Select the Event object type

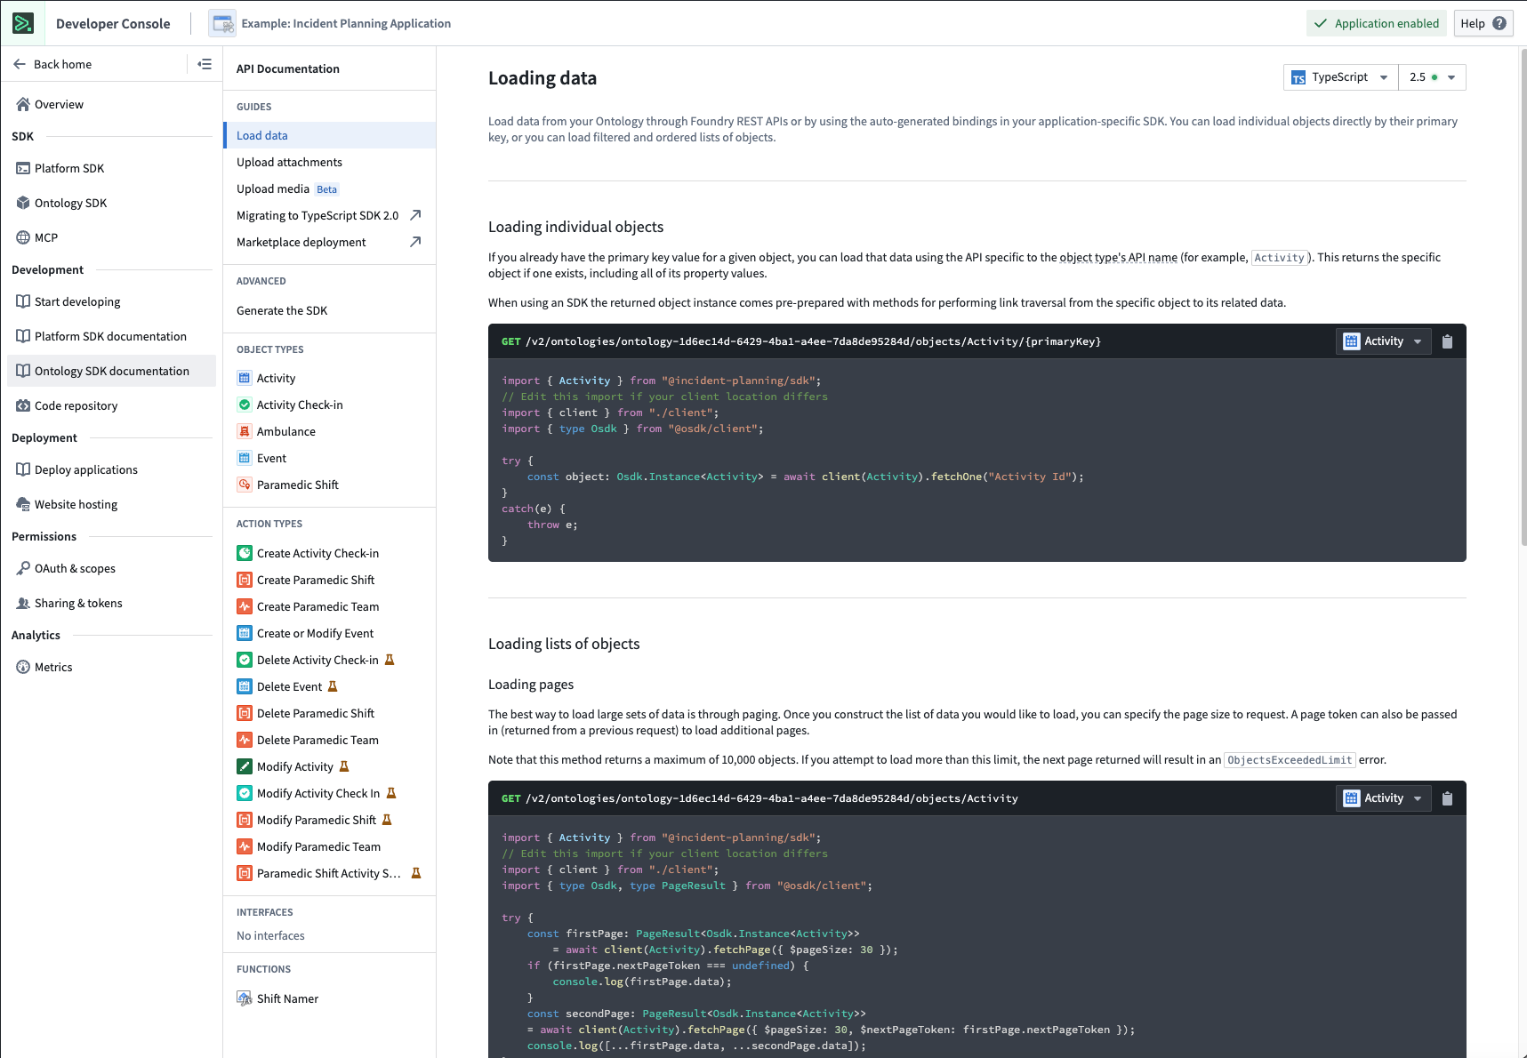point(330,458)
